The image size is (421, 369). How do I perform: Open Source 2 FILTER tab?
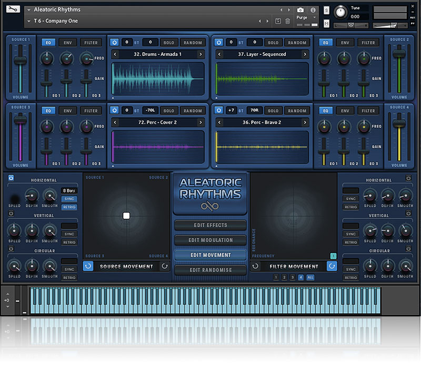[x=368, y=42]
